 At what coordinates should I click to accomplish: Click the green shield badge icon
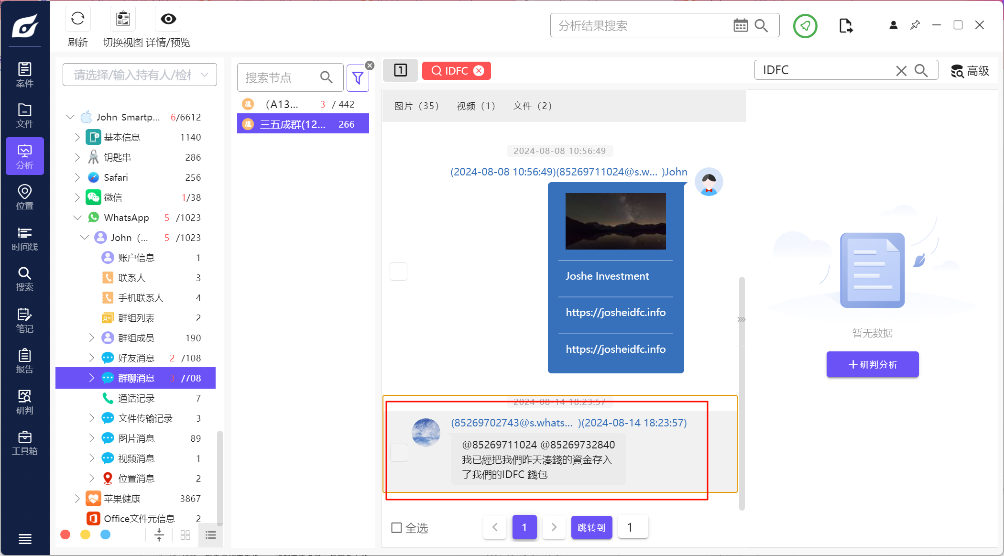pos(805,26)
